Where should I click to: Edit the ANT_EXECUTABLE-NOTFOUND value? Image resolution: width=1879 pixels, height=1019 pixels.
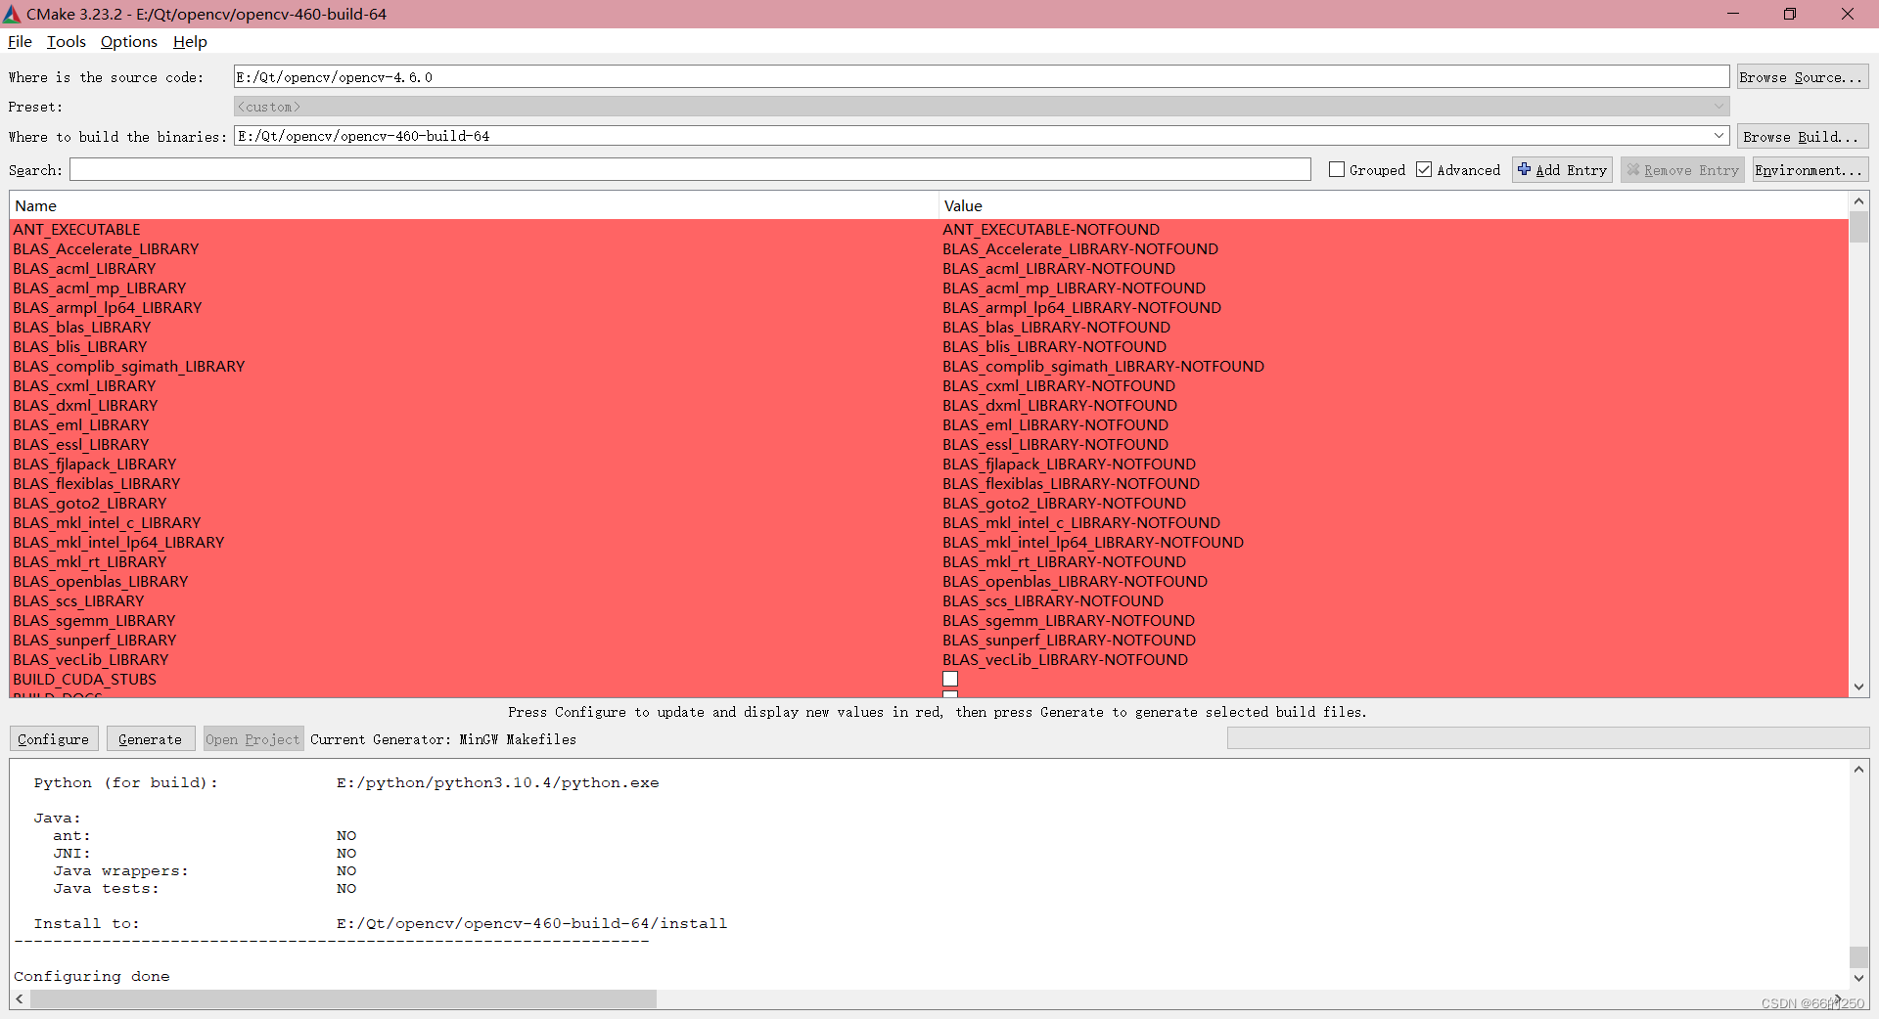pos(1051,229)
